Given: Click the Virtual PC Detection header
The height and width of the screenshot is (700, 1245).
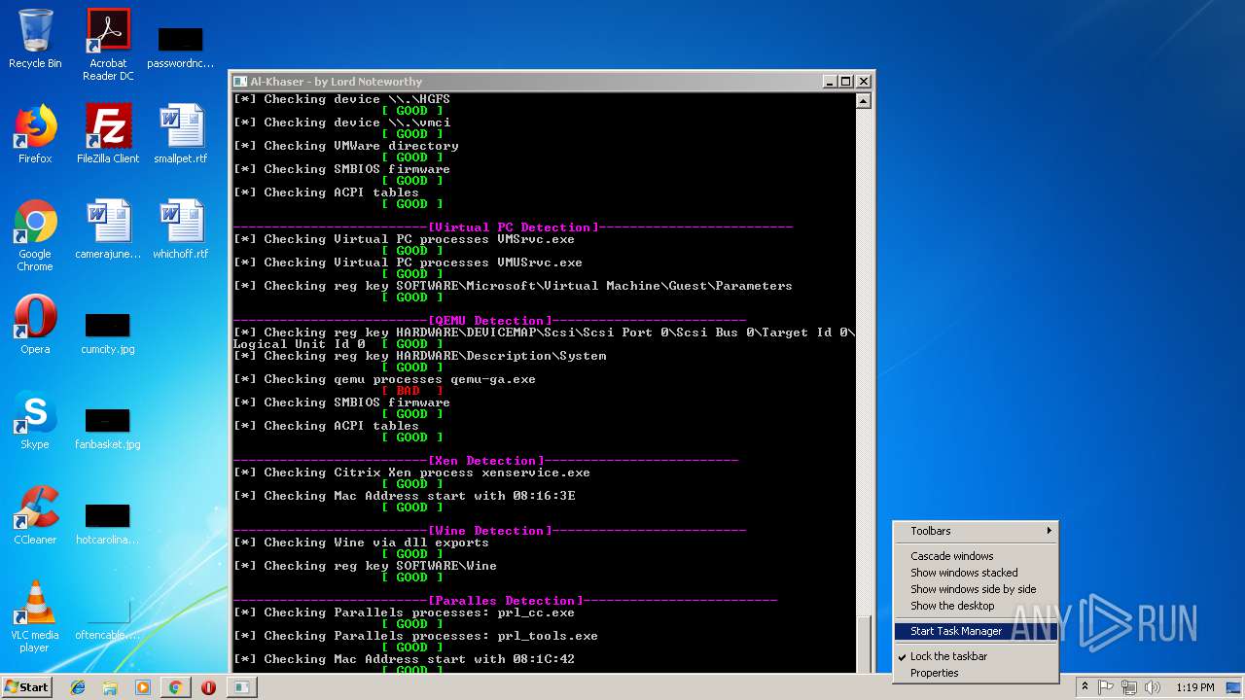Looking at the screenshot, I should coord(513,227).
